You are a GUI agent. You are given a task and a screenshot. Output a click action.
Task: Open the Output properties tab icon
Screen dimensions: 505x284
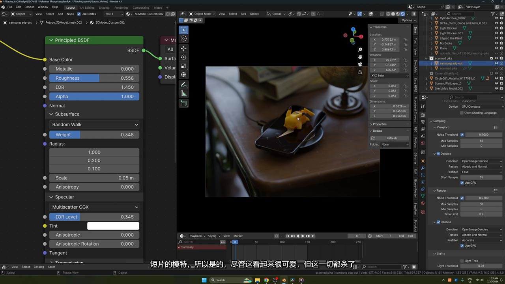[x=423, y=122]
